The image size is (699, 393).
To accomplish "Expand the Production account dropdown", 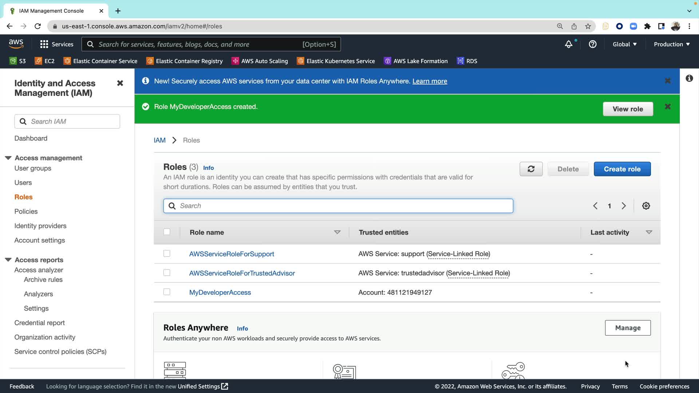I will [671, 44].
